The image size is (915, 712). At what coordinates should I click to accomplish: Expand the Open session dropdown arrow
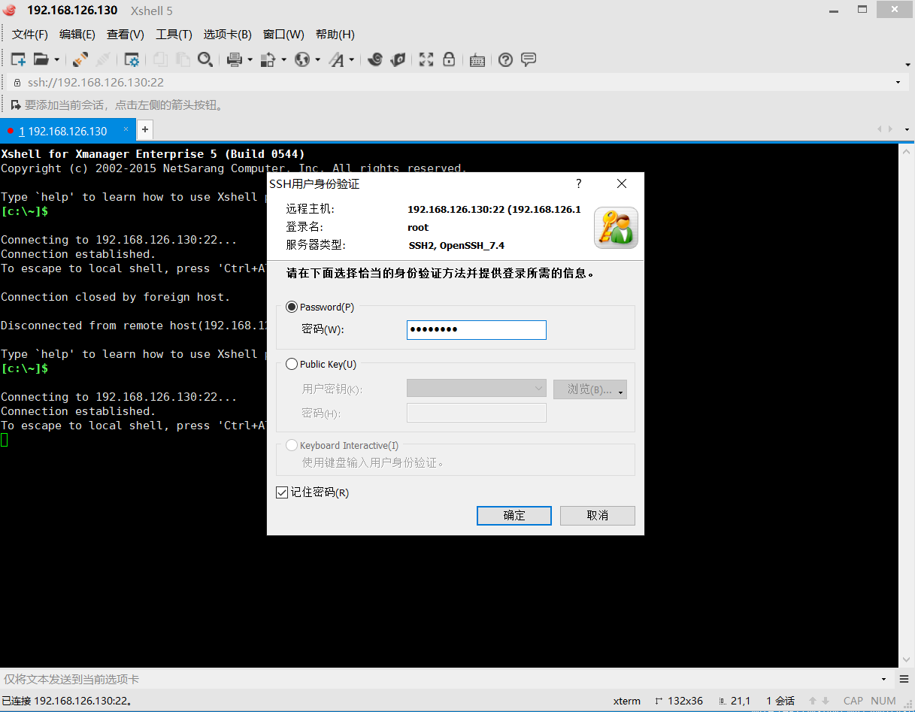(x=56, y=60)
